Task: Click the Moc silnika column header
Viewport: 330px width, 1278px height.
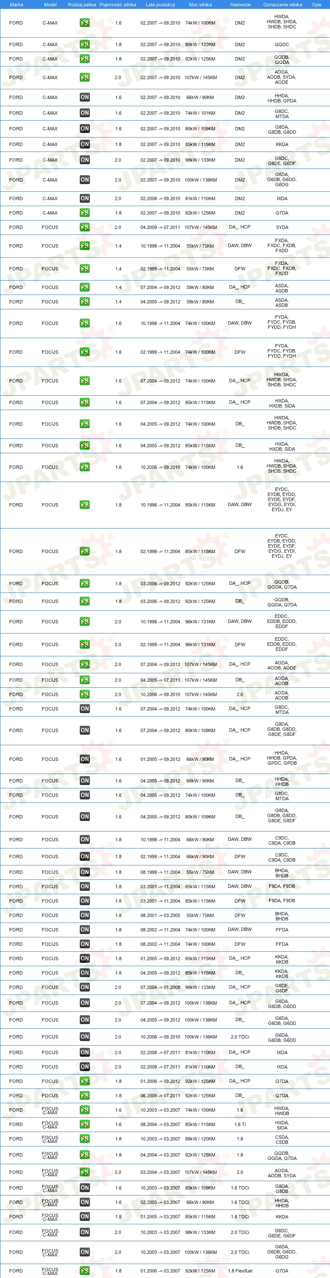Action: tap(200, 5)
